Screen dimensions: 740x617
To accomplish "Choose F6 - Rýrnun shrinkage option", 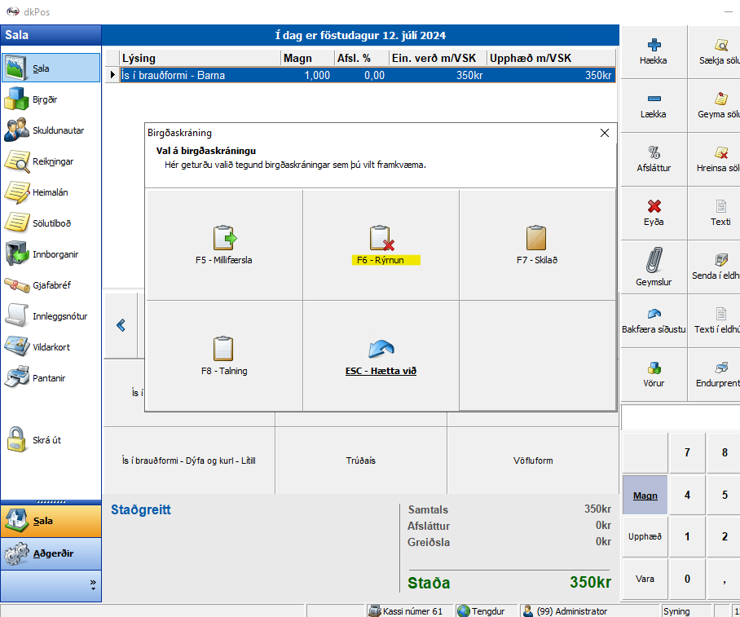I will coord(381,246).
